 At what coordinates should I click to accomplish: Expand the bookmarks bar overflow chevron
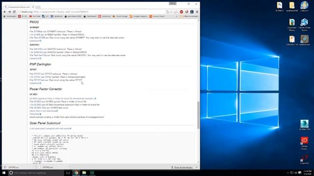pos(177,16)
